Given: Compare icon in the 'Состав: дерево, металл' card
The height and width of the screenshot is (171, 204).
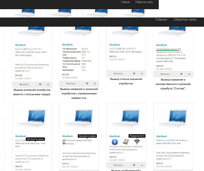Looking at the screenshot, I should 189,74.
